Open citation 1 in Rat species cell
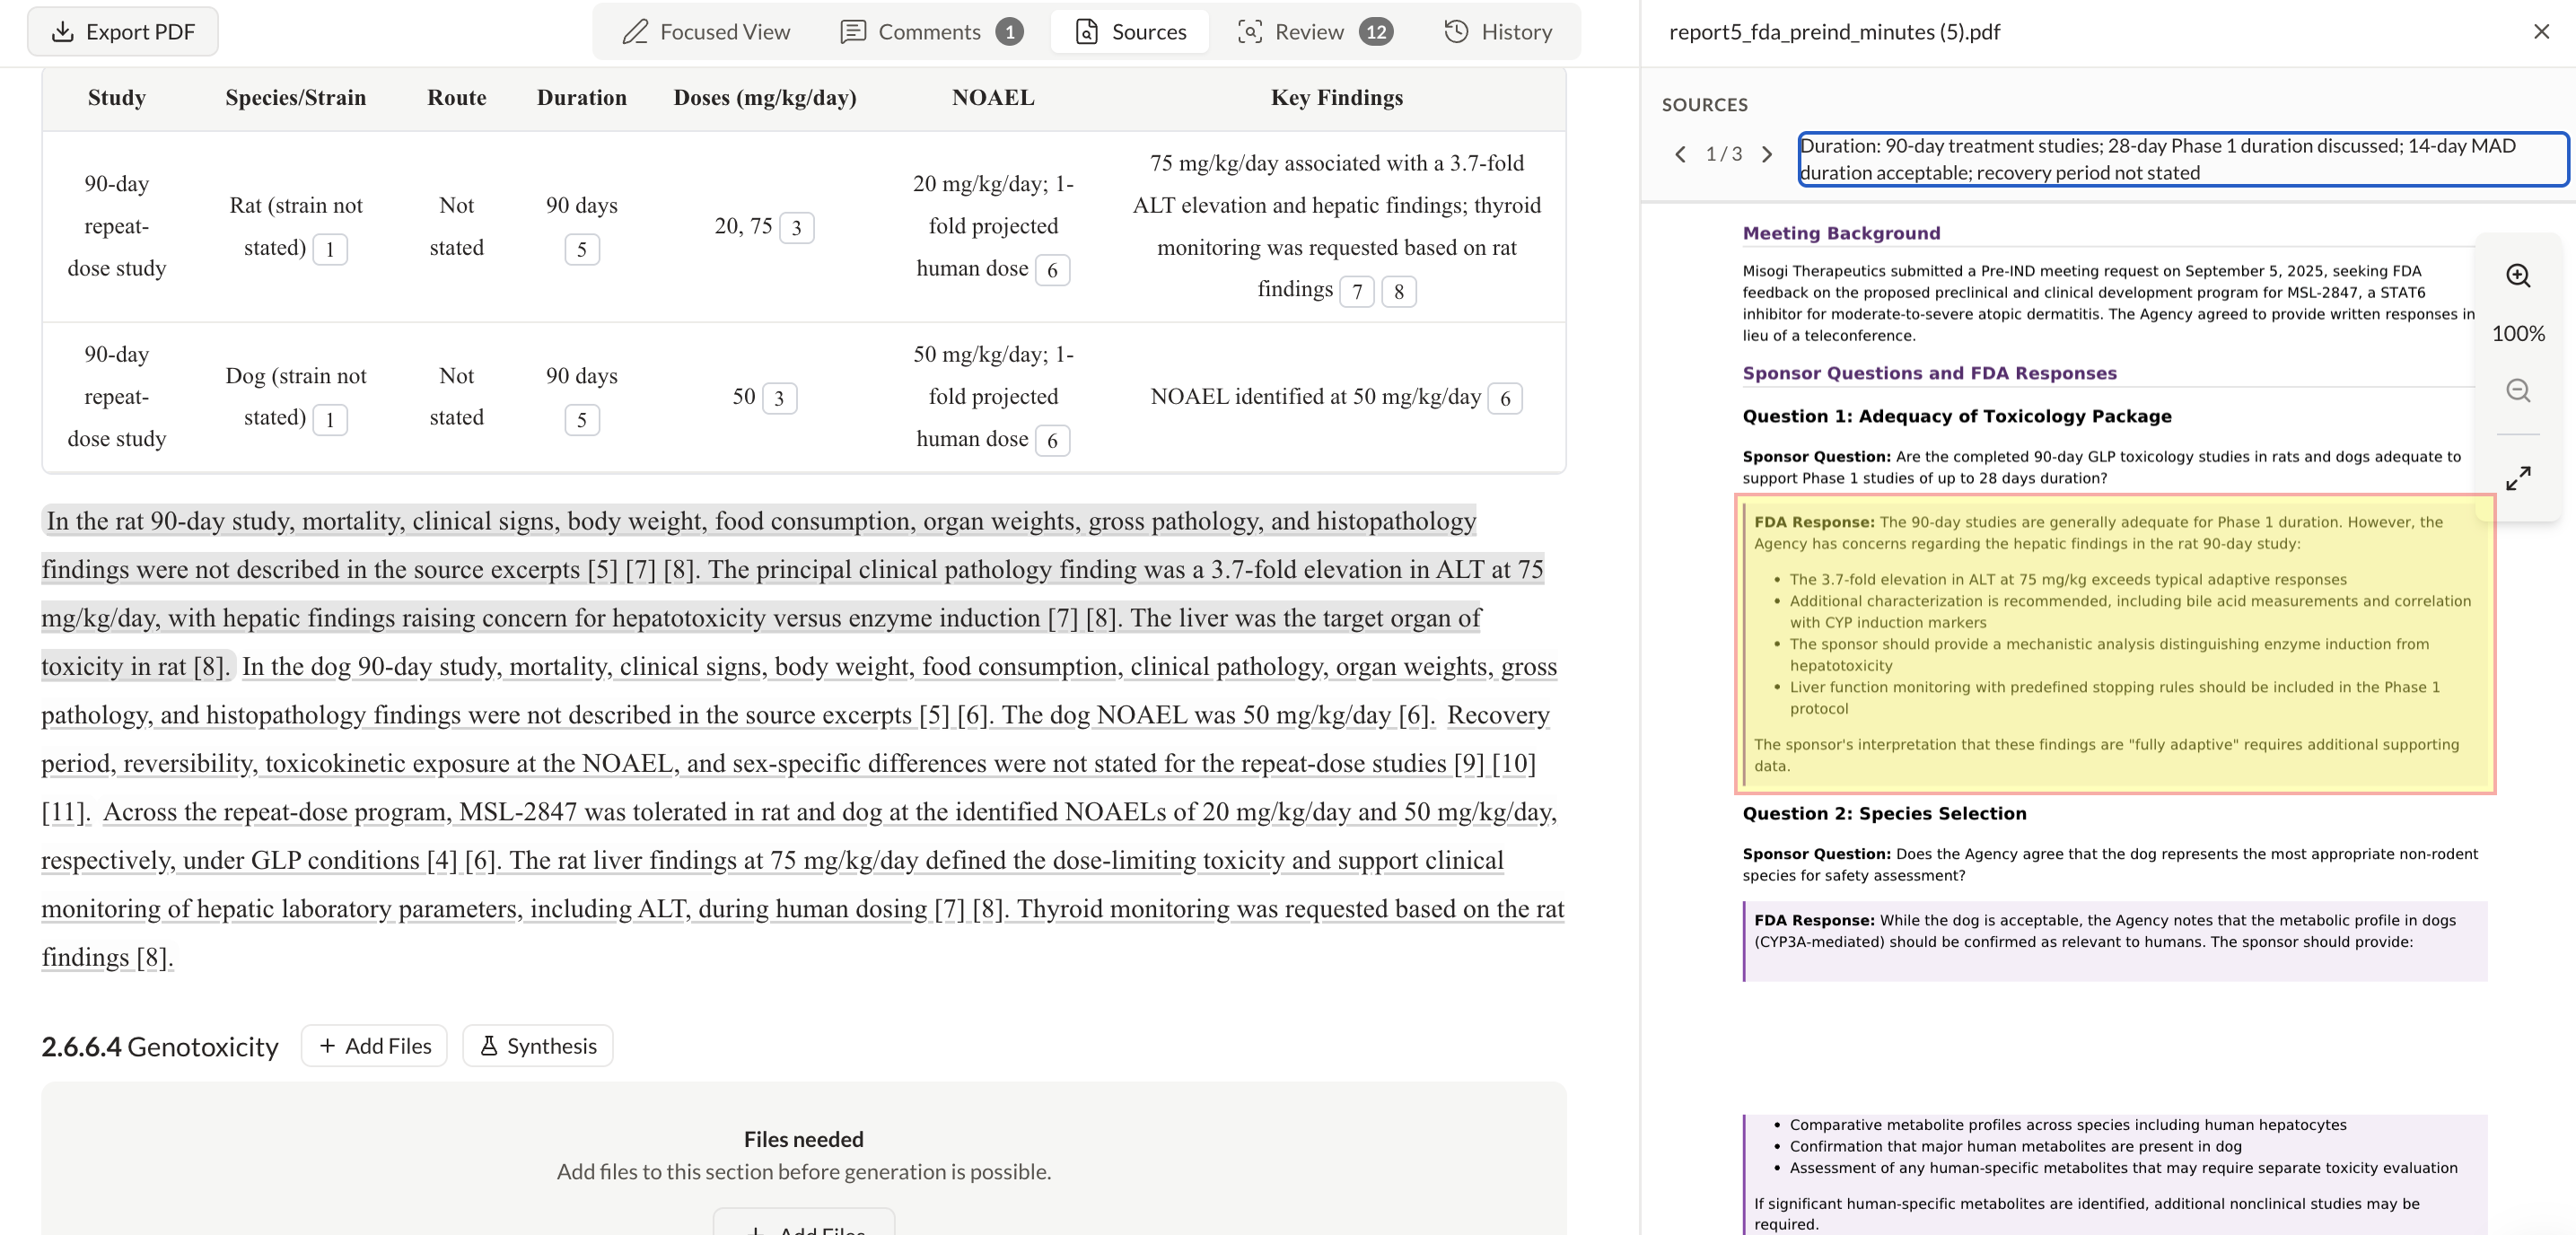This screenshot has height=1235, width=2576. pos(330,249)
